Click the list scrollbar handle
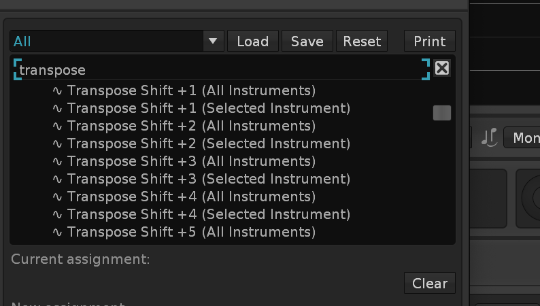The width and height of the screenshot is (540, 306). [442, 113]
